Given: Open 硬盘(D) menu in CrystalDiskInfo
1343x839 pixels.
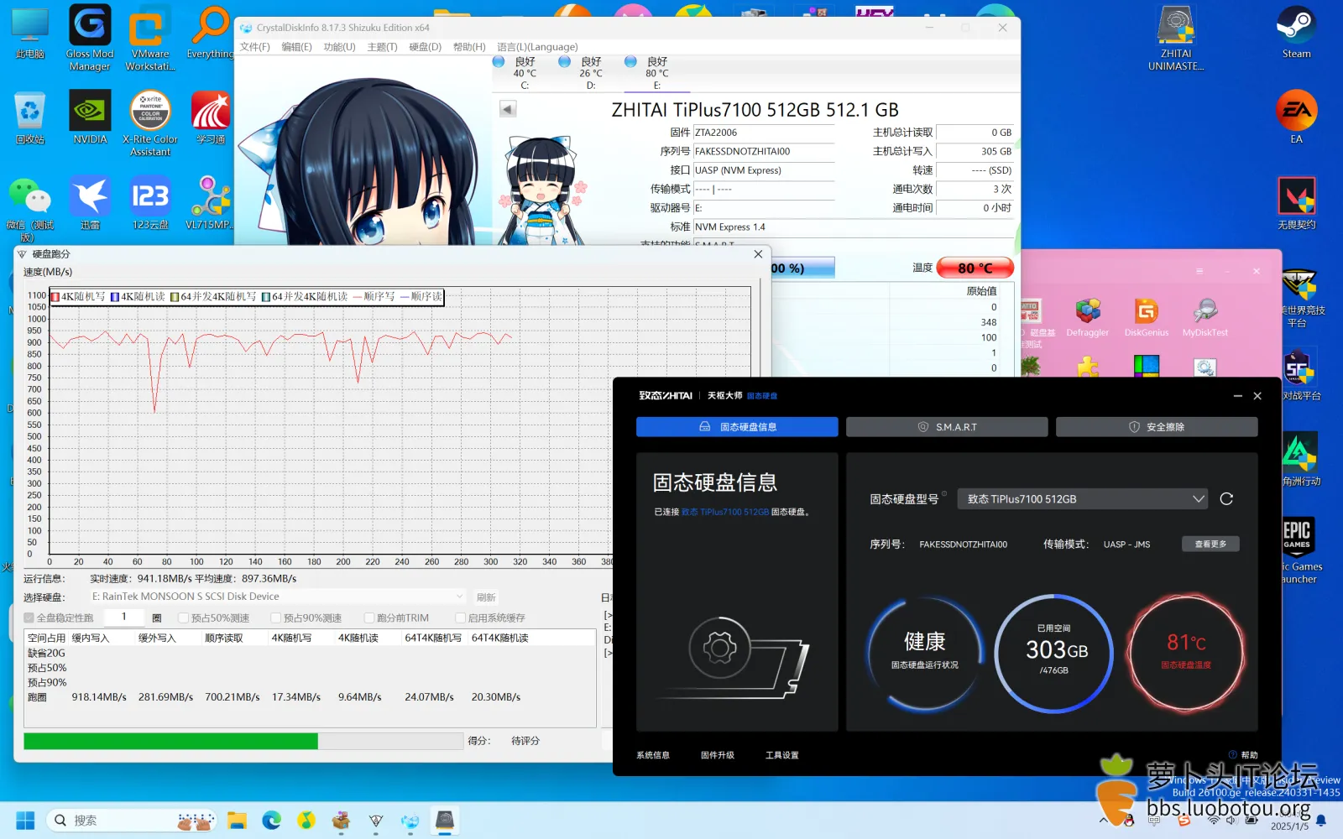Looking at the screenshot, I should (426, 47).
